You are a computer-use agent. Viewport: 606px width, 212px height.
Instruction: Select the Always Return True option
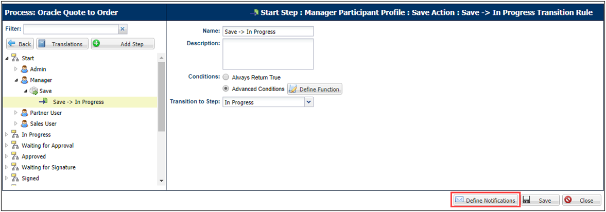click(226, 77)
